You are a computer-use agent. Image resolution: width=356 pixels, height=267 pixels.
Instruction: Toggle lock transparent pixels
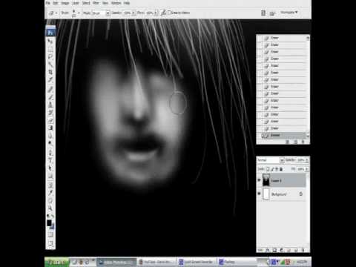268,169
